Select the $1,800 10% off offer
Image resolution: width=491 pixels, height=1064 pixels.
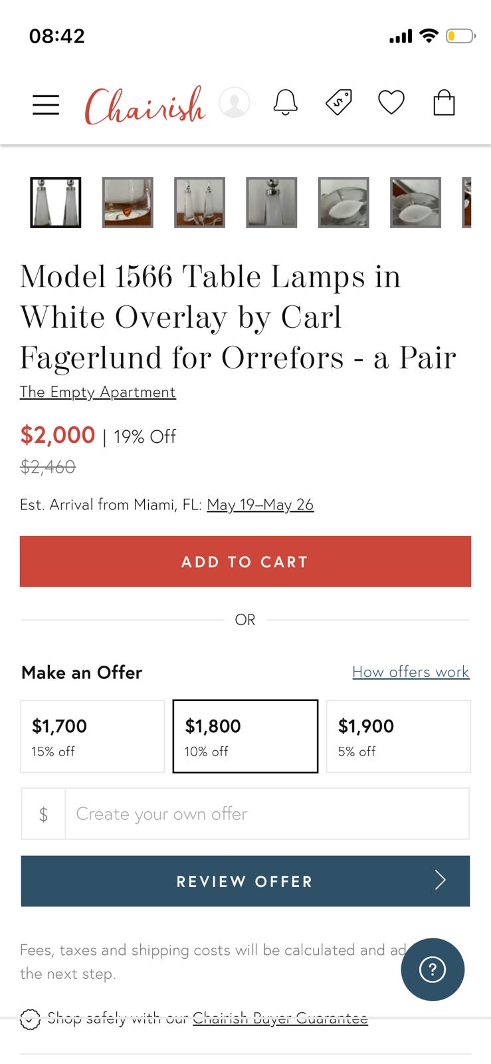pos(245,736)
